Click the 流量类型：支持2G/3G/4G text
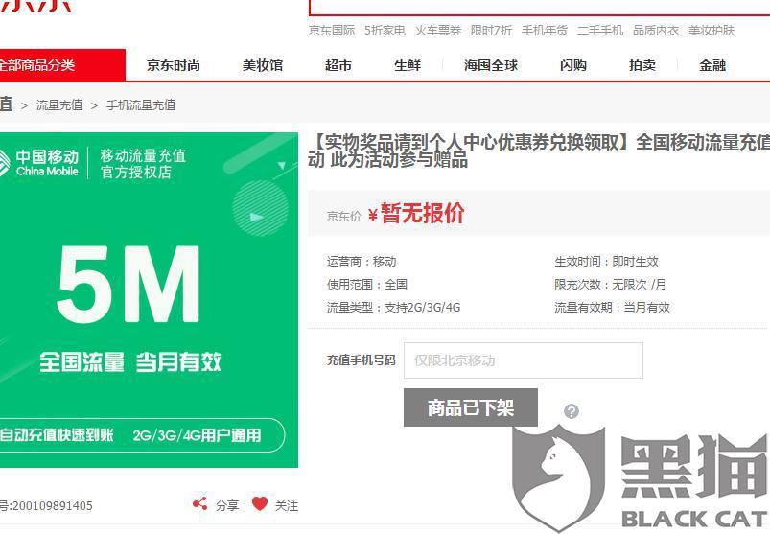 point(394,308)
